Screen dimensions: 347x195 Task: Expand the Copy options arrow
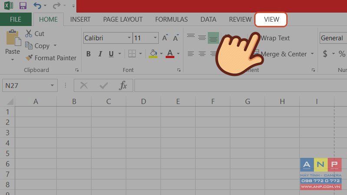55,45
